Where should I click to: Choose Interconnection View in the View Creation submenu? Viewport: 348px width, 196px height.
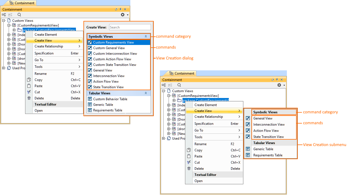(x=269, y=125)
